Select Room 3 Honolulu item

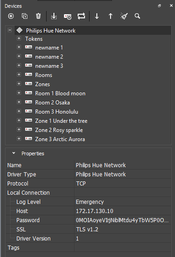coord(57,112)
